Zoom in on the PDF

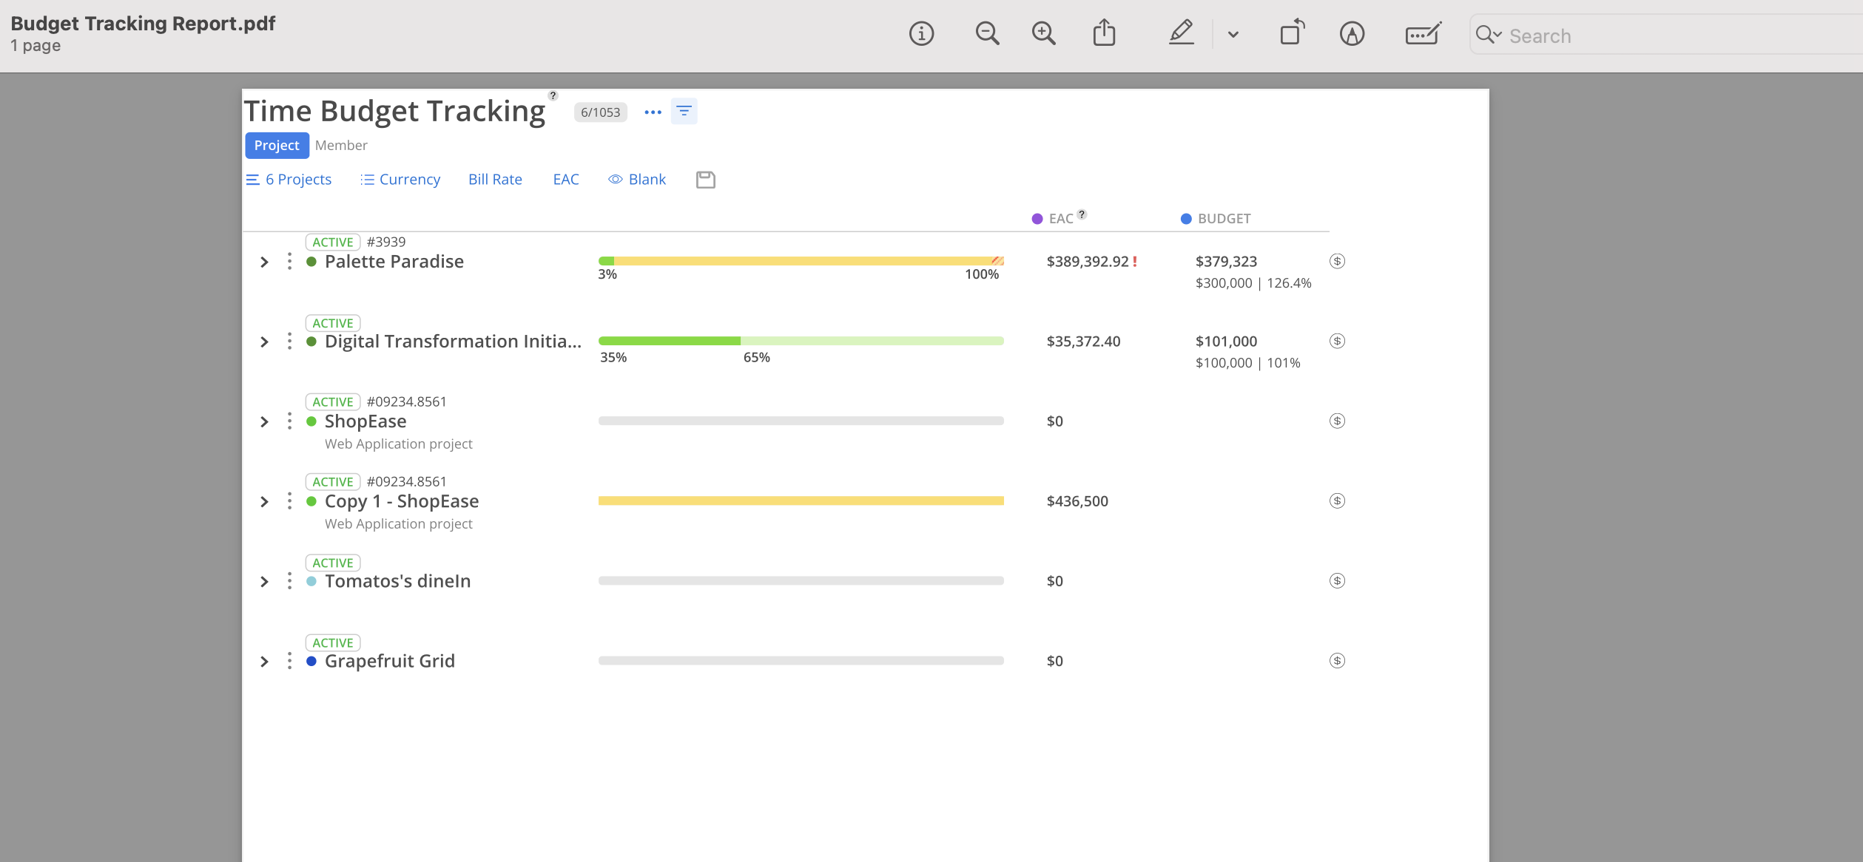tap(1043, 34)
